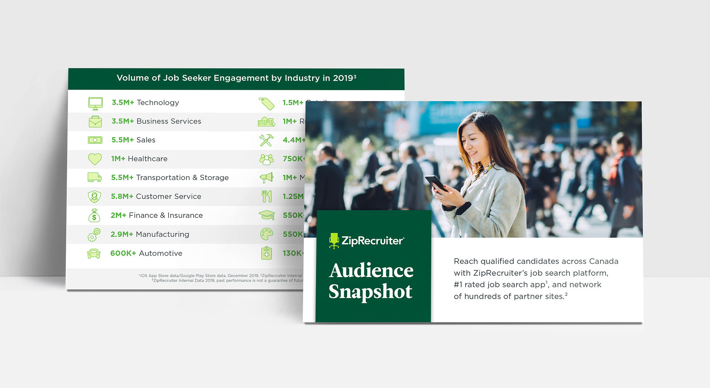This screenshot has width=710, height=388.
Task: Click the gears icon beside Manufacturing
Action: point(94,235)
